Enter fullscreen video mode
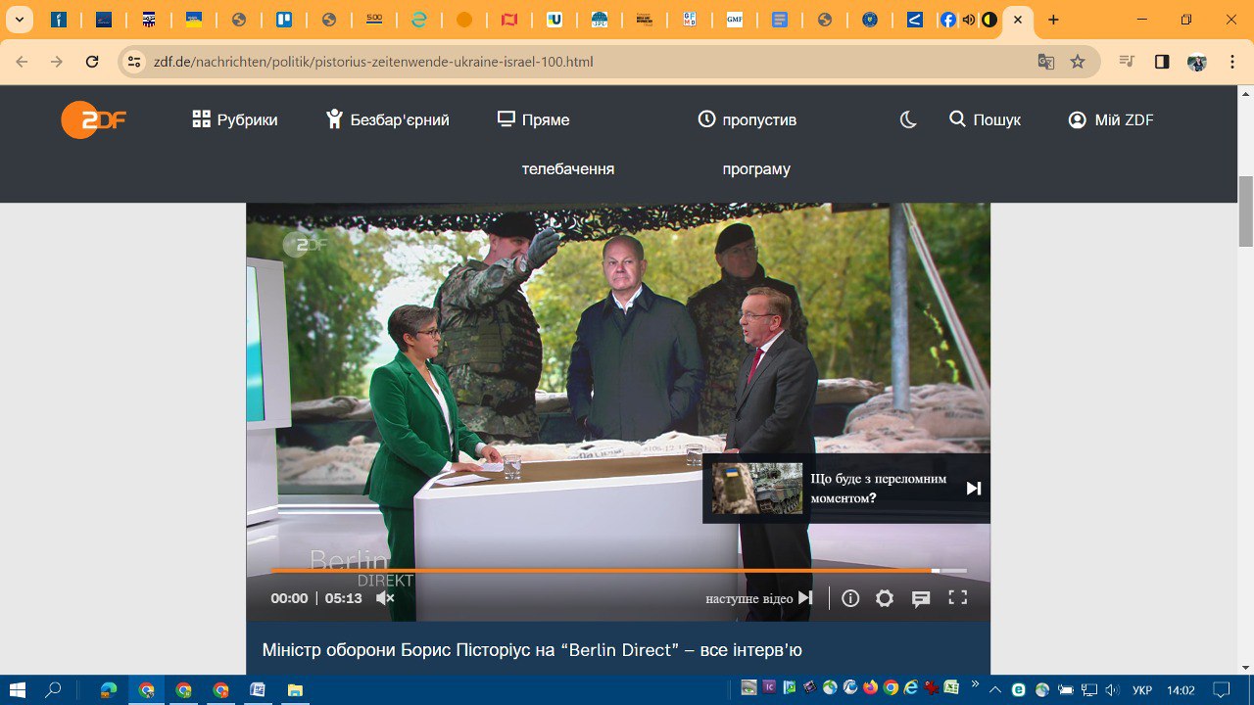 pyautogui.click(x=958, y=598)
